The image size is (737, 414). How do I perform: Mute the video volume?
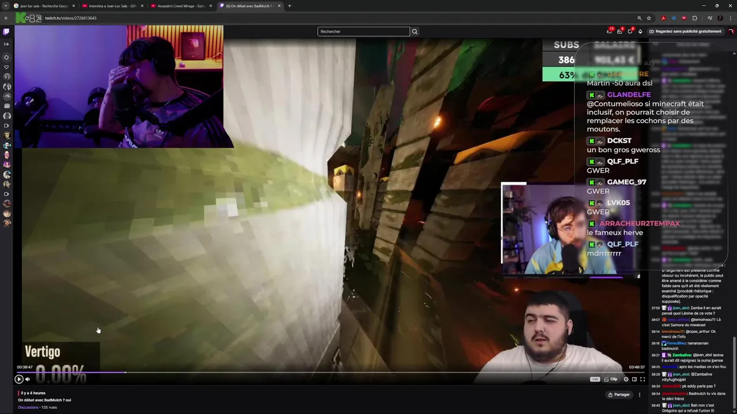point(27,379)
